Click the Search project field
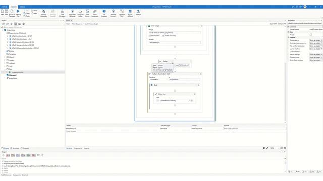 click(x=32, y=27)
